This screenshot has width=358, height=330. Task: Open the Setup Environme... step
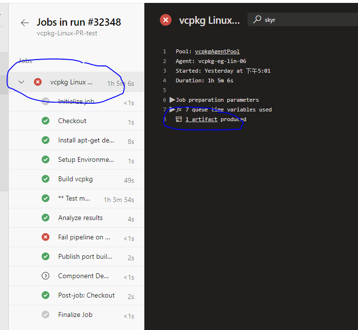(76, 160)
